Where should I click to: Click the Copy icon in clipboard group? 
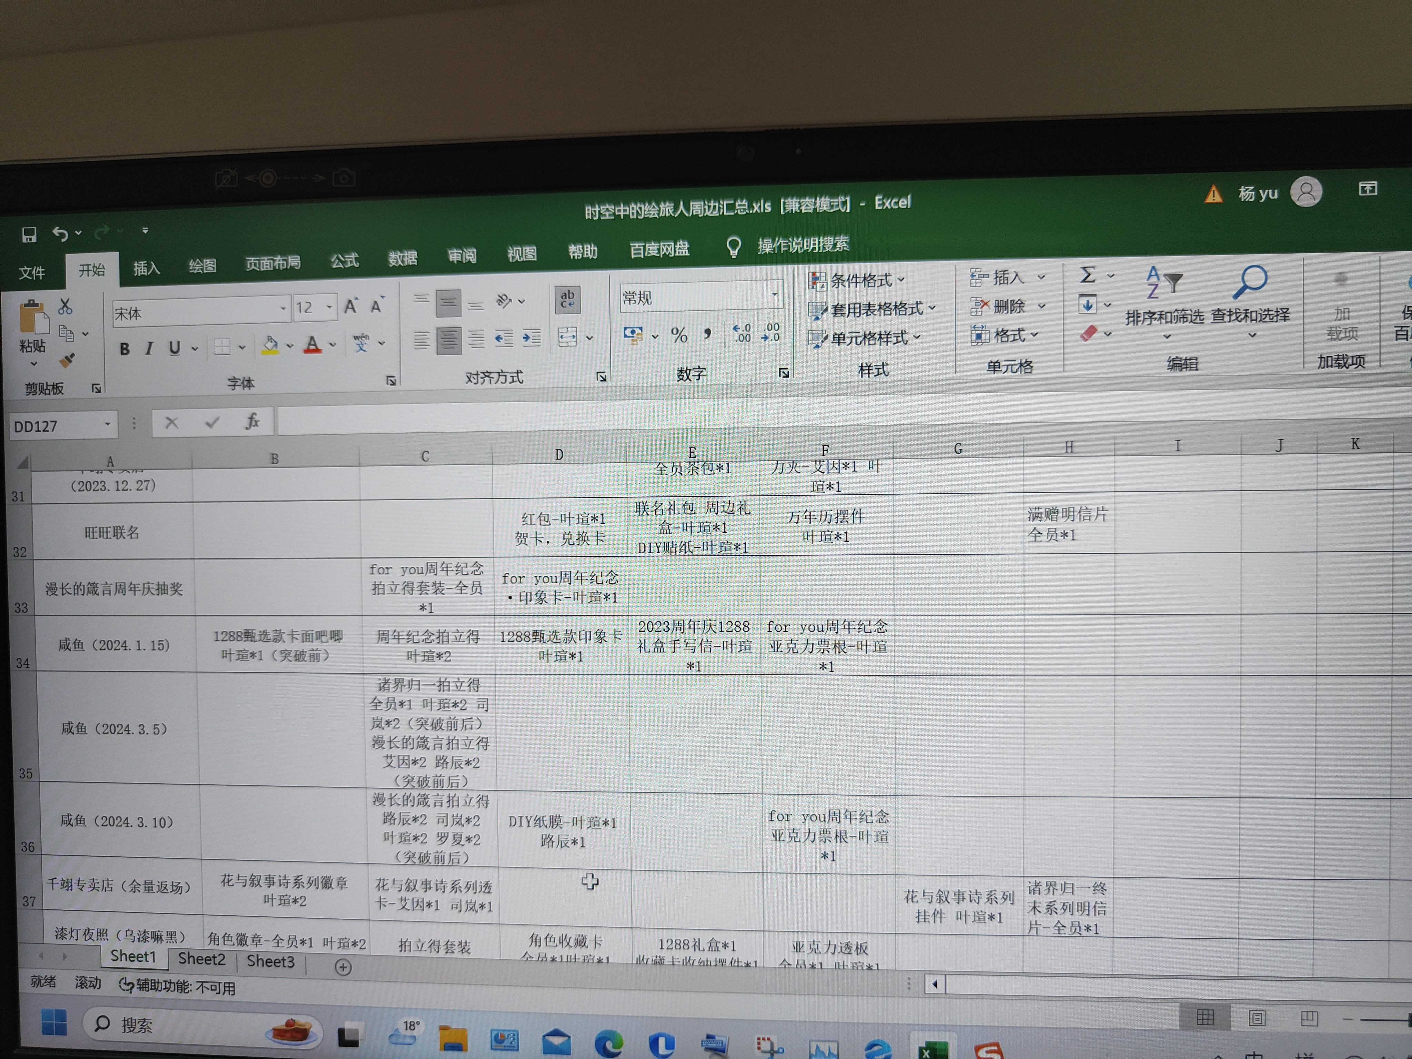click(x=67, y=333)
